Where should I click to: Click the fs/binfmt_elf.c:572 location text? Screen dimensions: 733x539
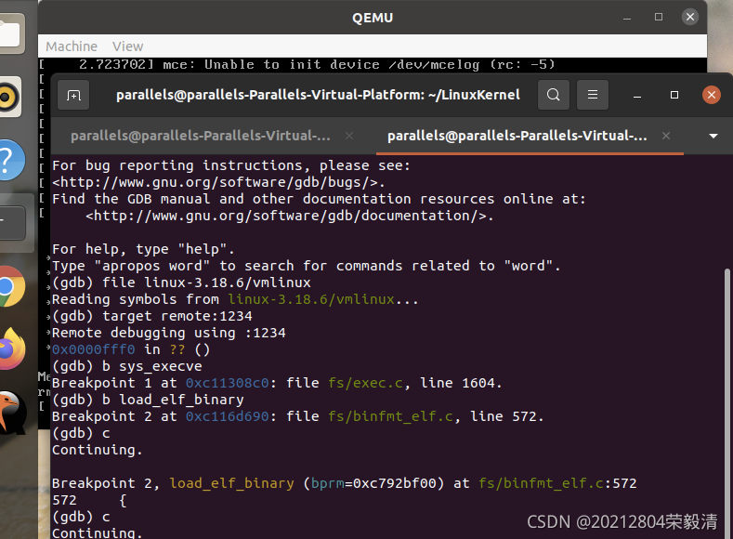[x=557, y=483]
